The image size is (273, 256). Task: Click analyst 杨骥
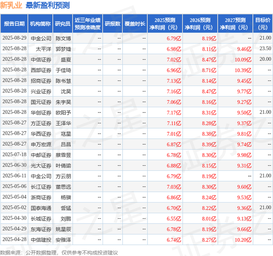click(x=66, y=197)
